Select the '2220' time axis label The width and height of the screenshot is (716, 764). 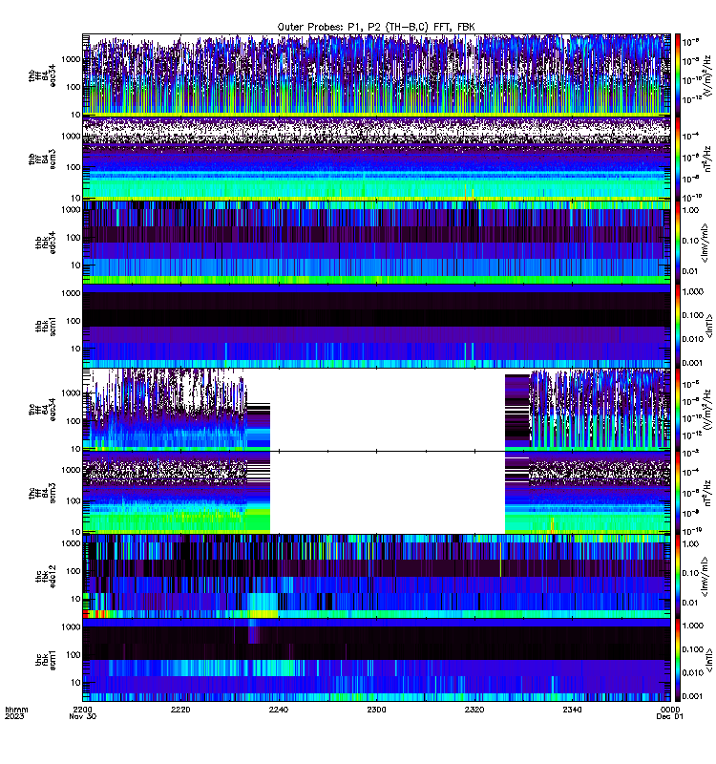(180, 710)
